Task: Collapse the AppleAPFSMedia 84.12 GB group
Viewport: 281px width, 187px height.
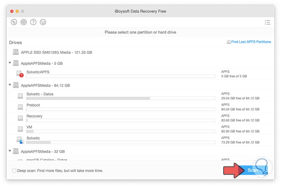Action: coord(10,85)
